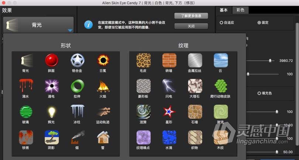Pick the 金属拉丝 brushed metal texture
299x160 pixels.
coord(195,60)
